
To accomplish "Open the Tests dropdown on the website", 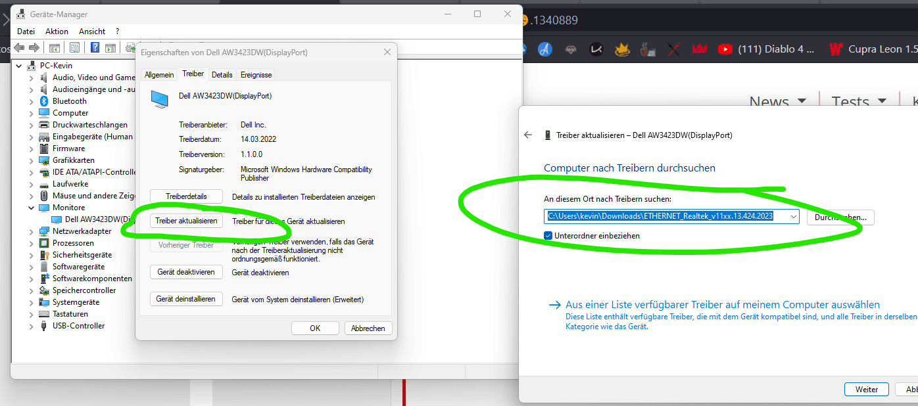I will point(859,101).
